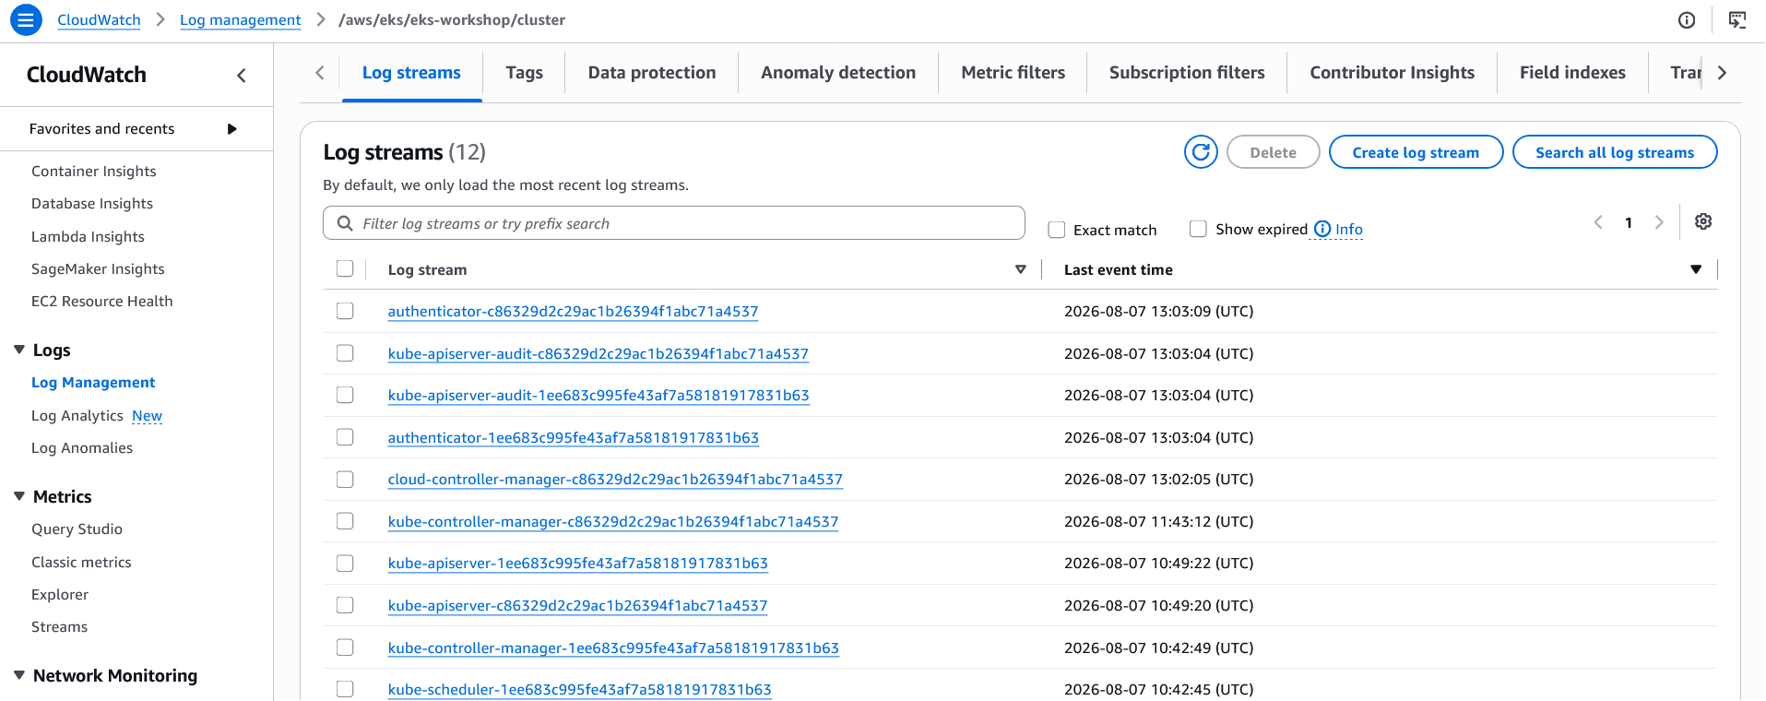The width and height of the screenshot is (1766, 701).
Task: Check the kube-apiserver-1ee683c9 stream row
Action: coord(345,564)
